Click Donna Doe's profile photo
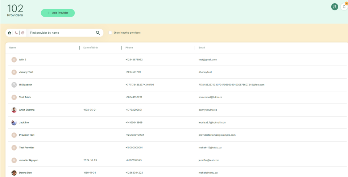 [14, 173]
